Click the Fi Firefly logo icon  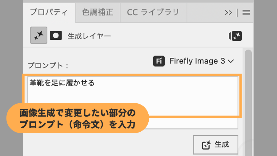pyautogui.click(x=159, y=61)
